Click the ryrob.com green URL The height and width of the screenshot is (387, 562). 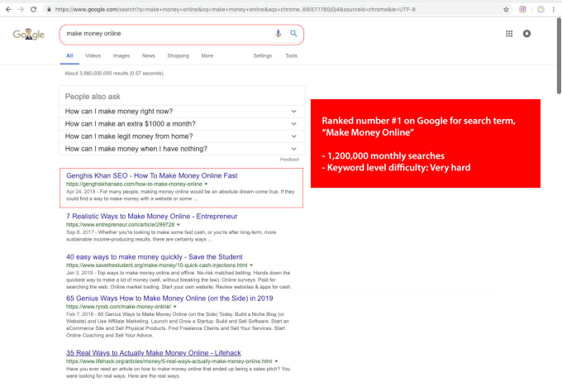pos(119,307)
